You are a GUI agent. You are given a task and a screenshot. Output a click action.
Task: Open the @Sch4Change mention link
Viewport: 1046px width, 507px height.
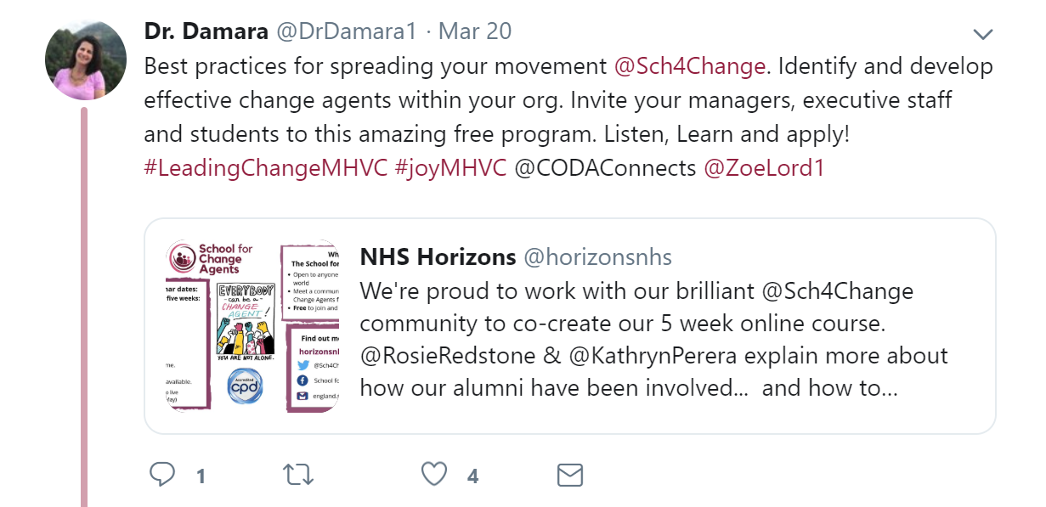pyautogui.click(x=689, y=65)
